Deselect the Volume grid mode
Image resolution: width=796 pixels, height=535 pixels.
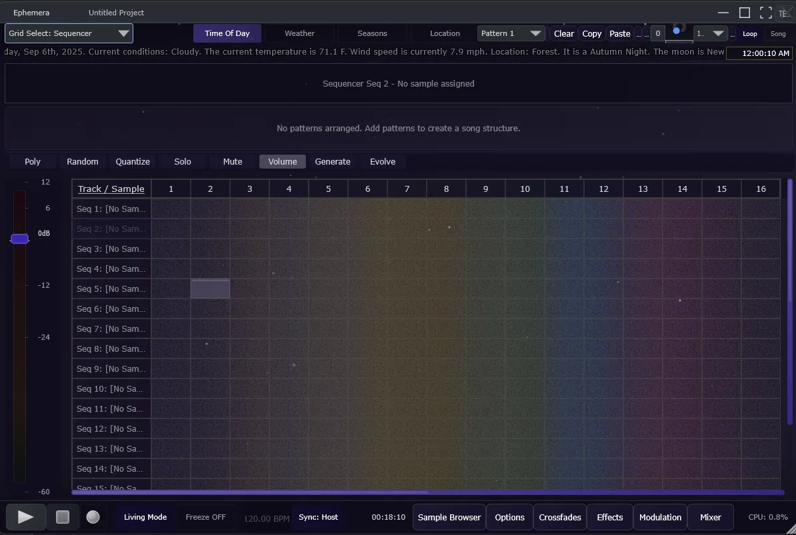[x=282, y=161]
